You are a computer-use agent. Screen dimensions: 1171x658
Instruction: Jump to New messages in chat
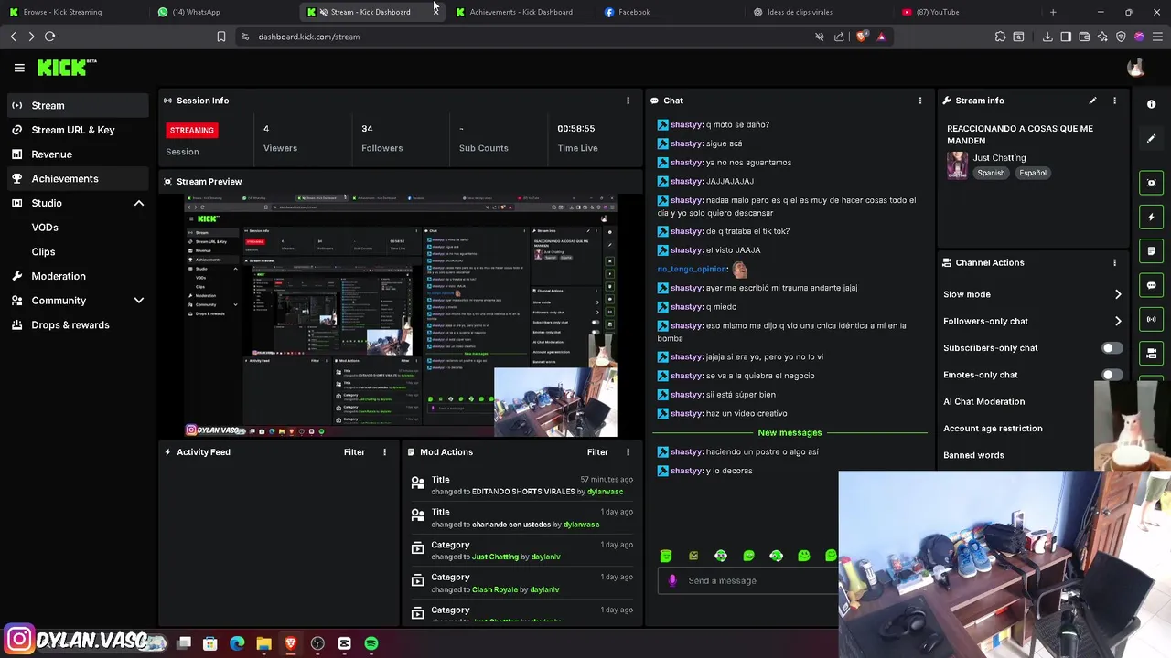[x=790, y=432]
